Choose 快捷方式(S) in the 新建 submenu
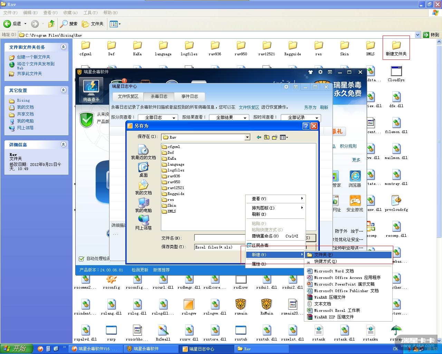 click(x=348, y=261)
